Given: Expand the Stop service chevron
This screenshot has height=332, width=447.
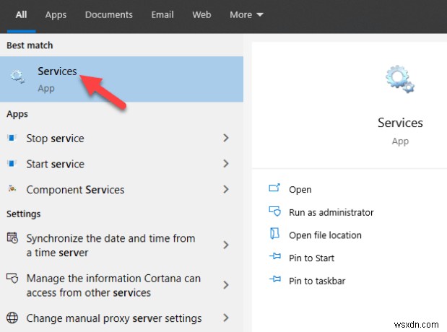Looking at the screenshot, I should (226, 138).
